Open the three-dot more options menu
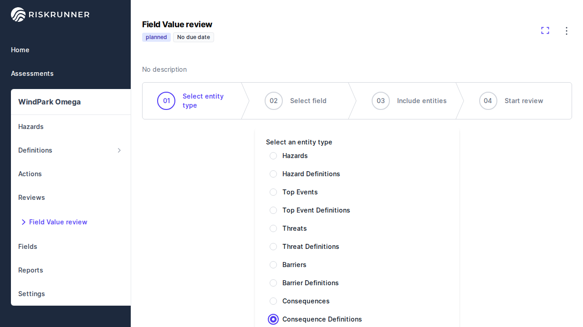This screenshot has height=327, width=583. click(567, 31)
